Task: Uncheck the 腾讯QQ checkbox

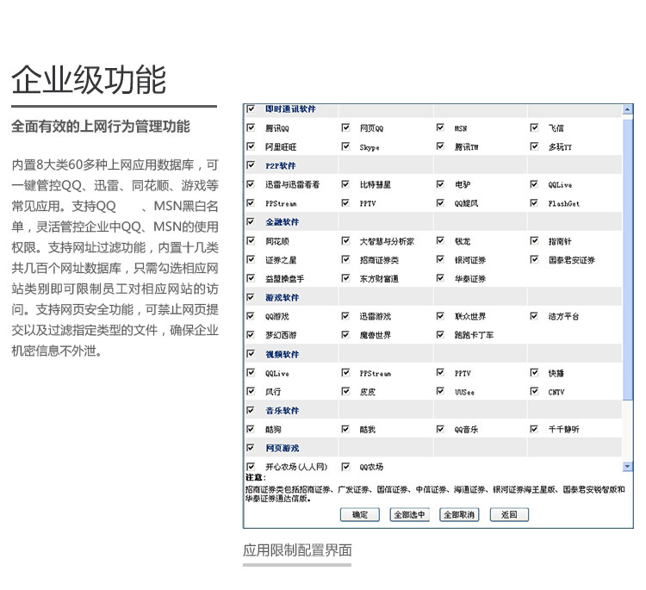Action: [x=252, y=128]
